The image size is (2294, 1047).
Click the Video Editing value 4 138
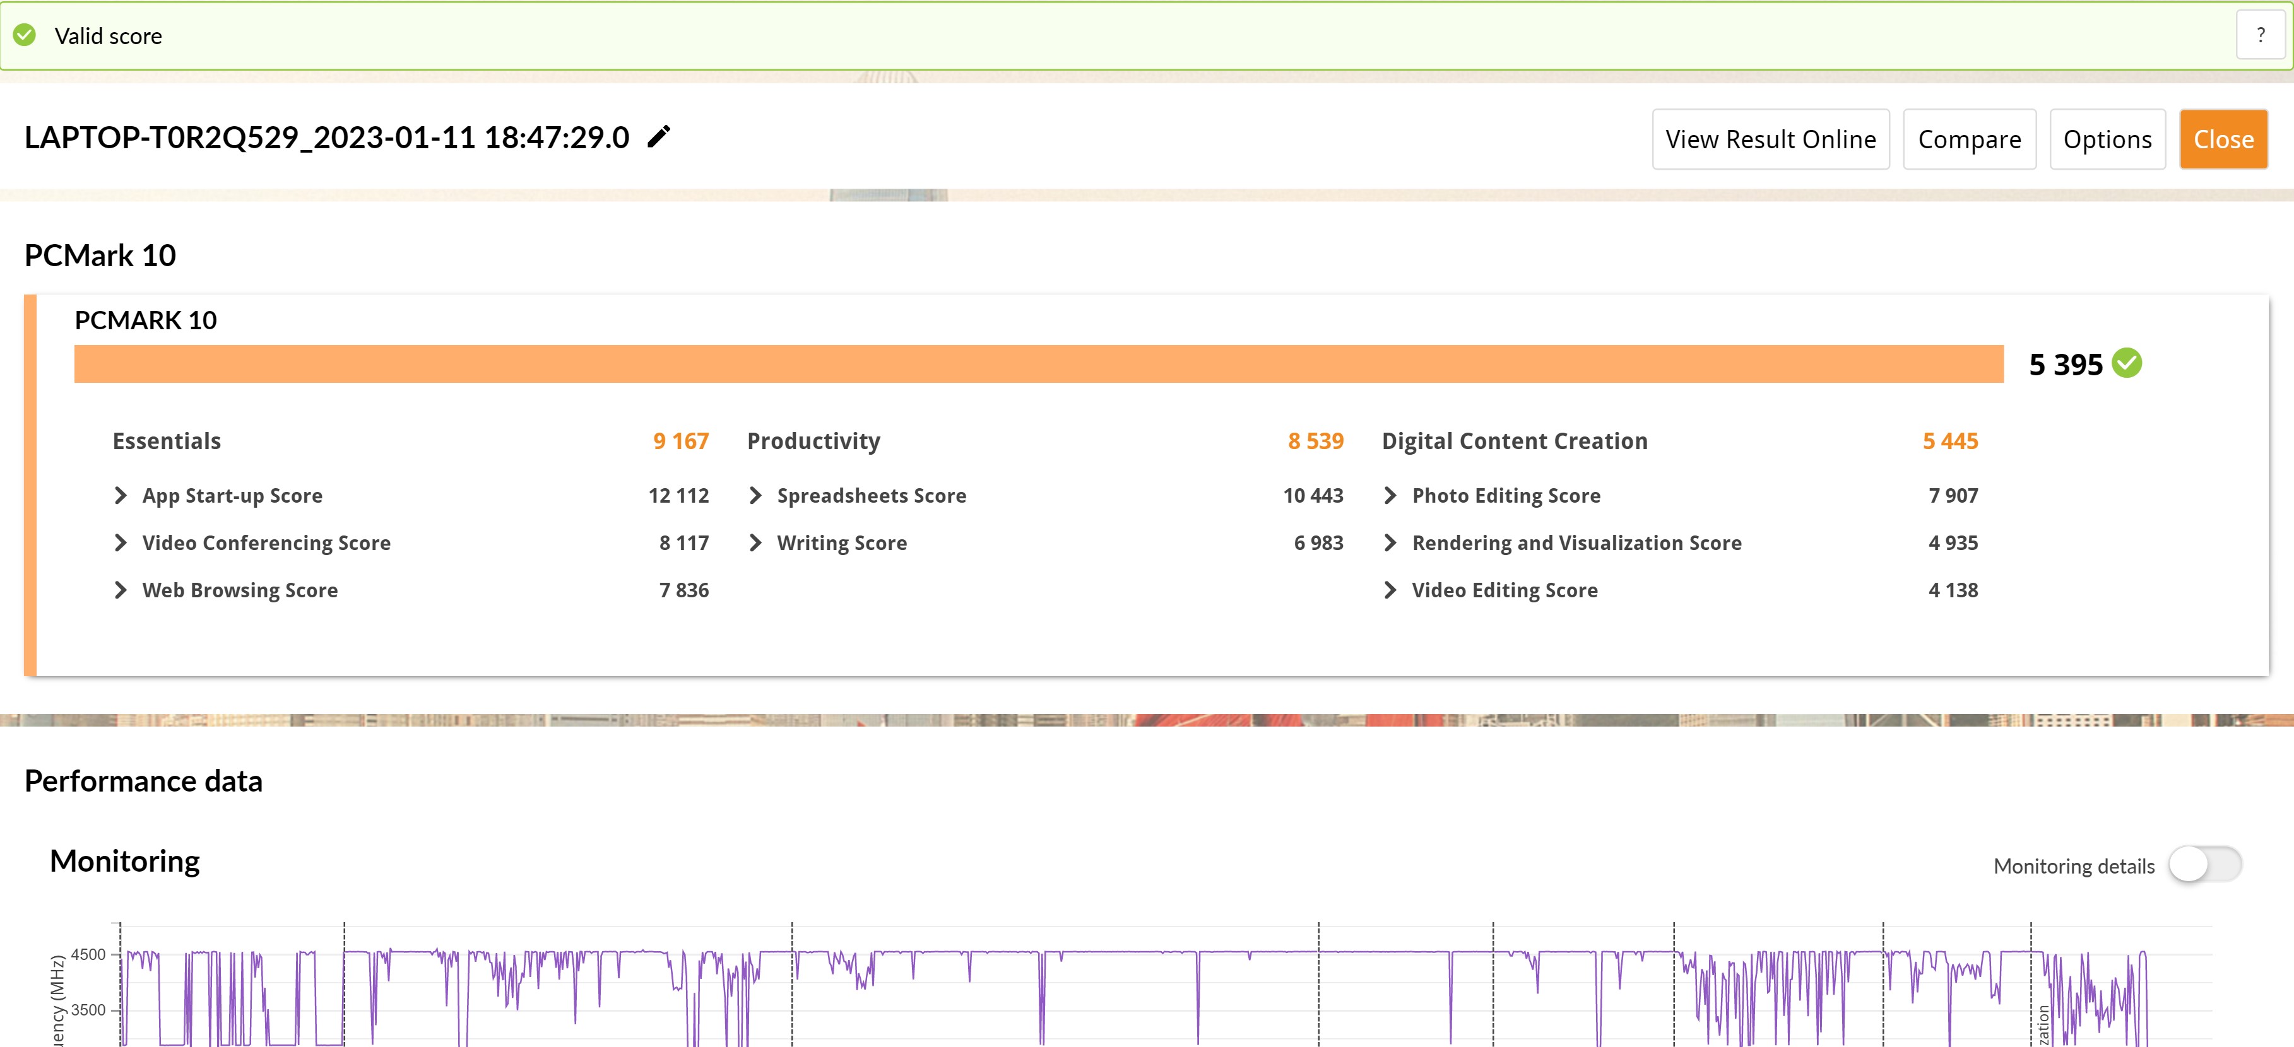coord(1953,589)
